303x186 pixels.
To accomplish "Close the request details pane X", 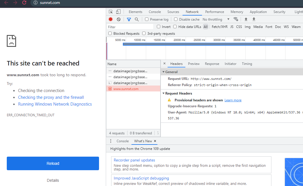I will pos(164,64).
